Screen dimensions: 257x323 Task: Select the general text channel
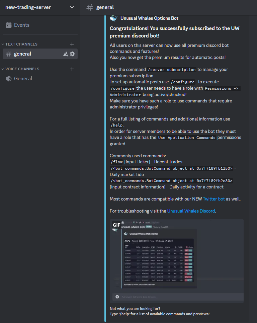pyautogui.click(x=40, y=54)
